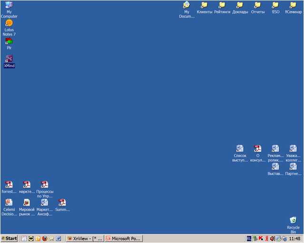Select the Клиенты folder
The height and width of the screenshot is (243, 304).
[x=204, y=5]
